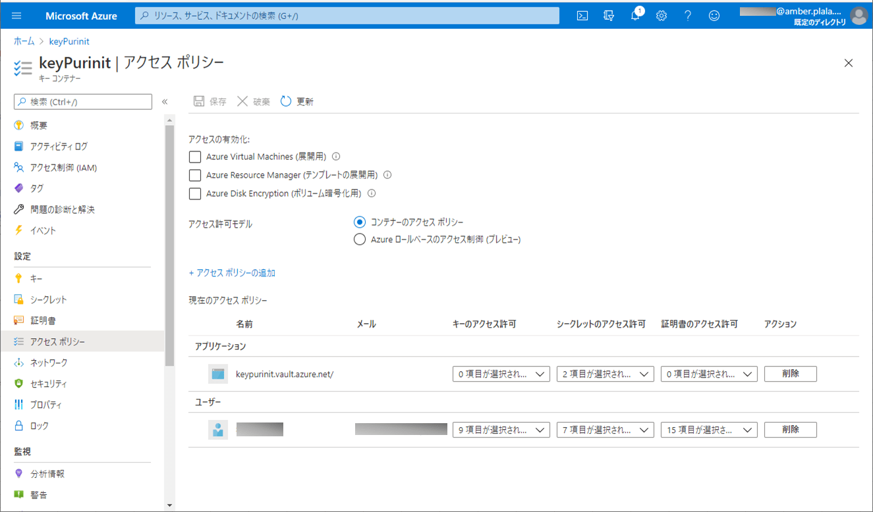This screenshot has height=512, width=873.
Task: Show info for Azure Virtual Machines option
Action: [x=336, y=157]
